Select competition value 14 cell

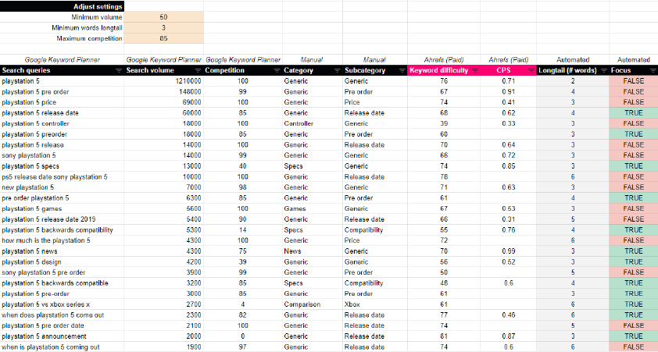tap(243, 229)
